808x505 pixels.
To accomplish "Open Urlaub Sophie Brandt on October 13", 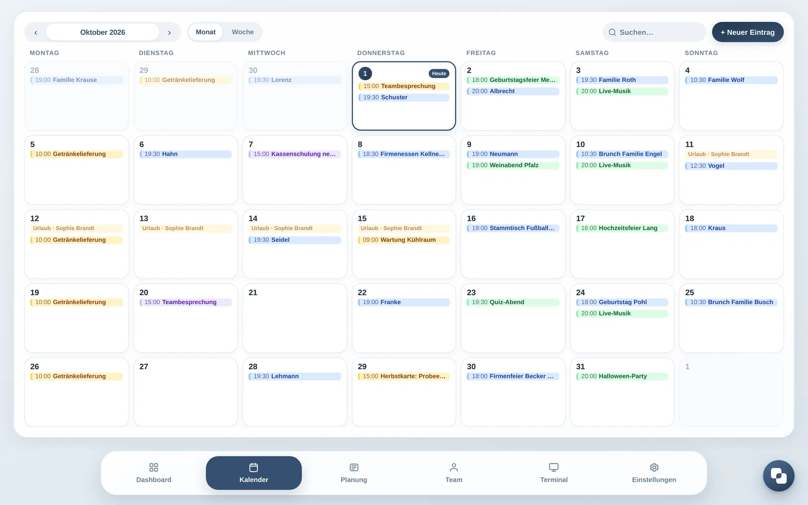I will pyautogui.click(x=186, y=228).
